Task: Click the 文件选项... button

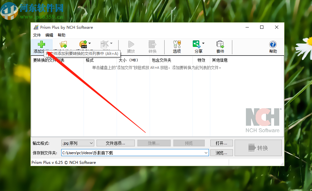Action: tap(116, 143)
